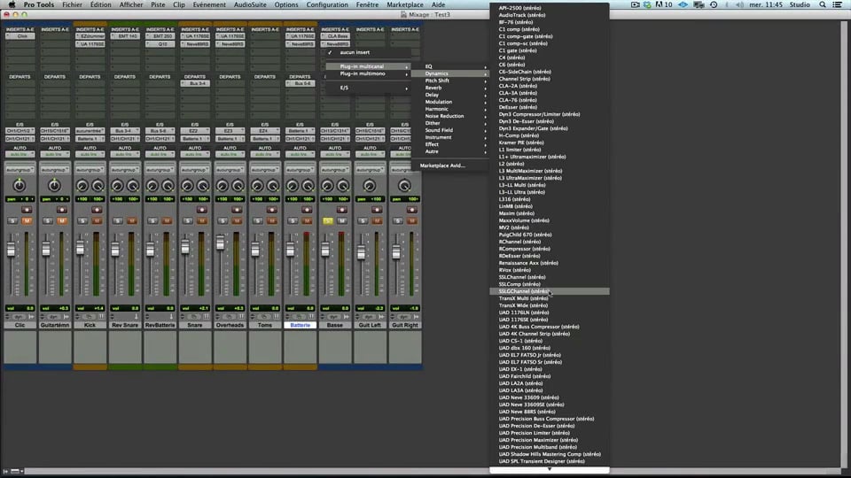Open the CLA Bass insert on Basse track
Screen dimensions: 851x478
pos(335,36)
